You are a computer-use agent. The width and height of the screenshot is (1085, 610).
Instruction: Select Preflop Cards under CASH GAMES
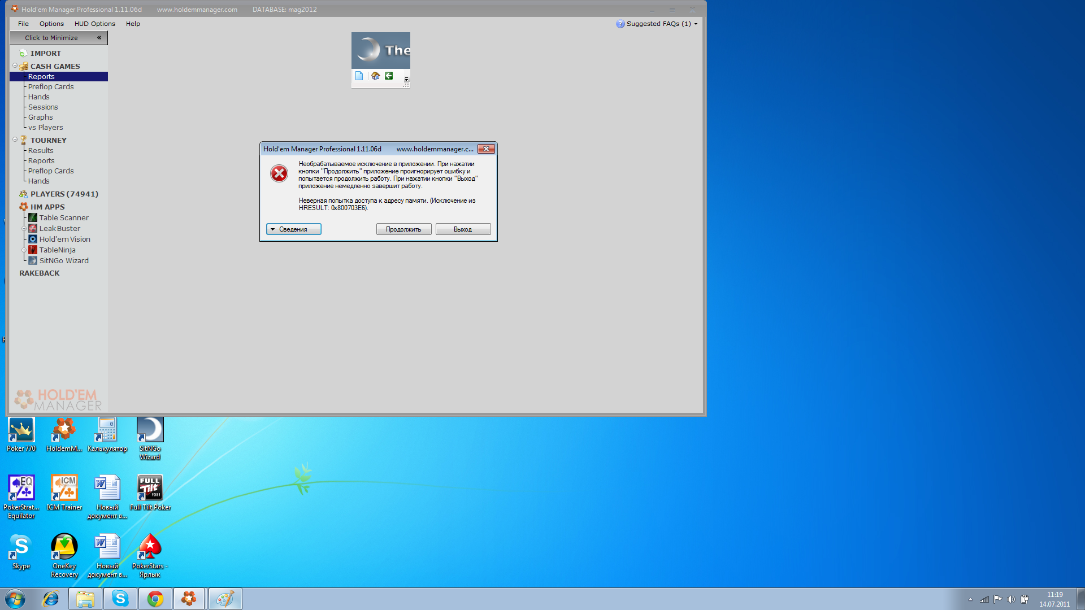tap(51, 87)
